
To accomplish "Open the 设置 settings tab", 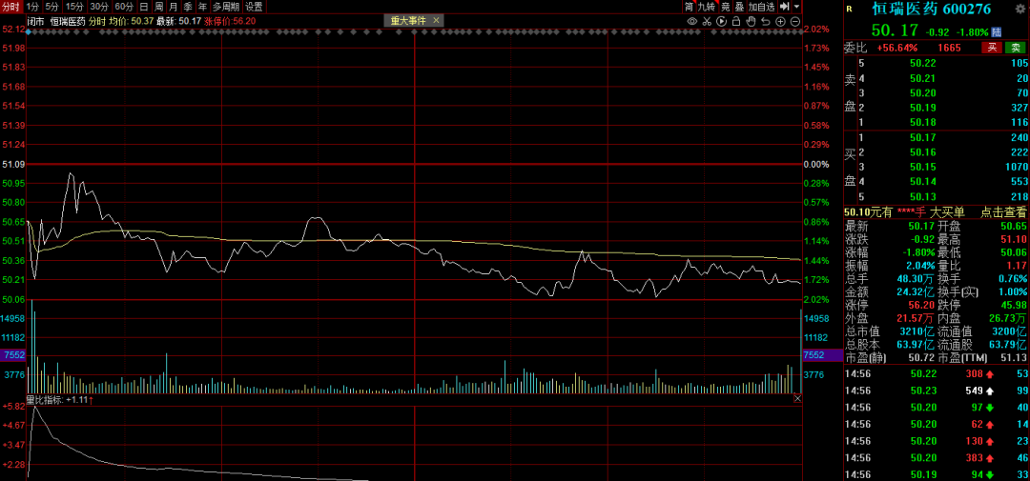I will tap(254, 7).
